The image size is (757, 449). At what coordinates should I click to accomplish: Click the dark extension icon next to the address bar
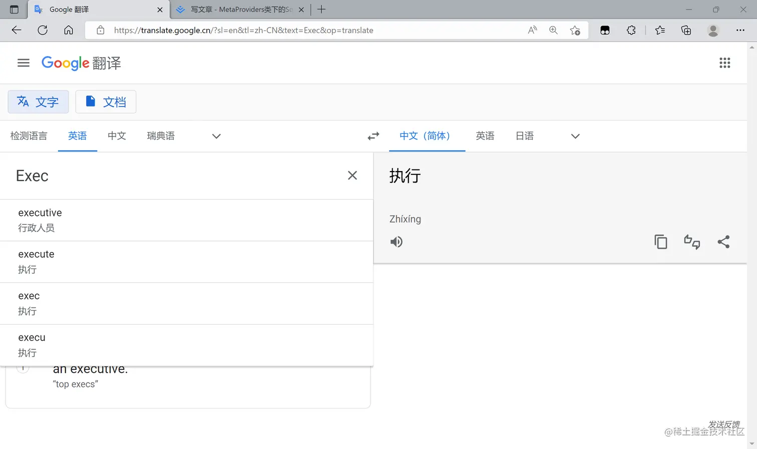point(605,30)
